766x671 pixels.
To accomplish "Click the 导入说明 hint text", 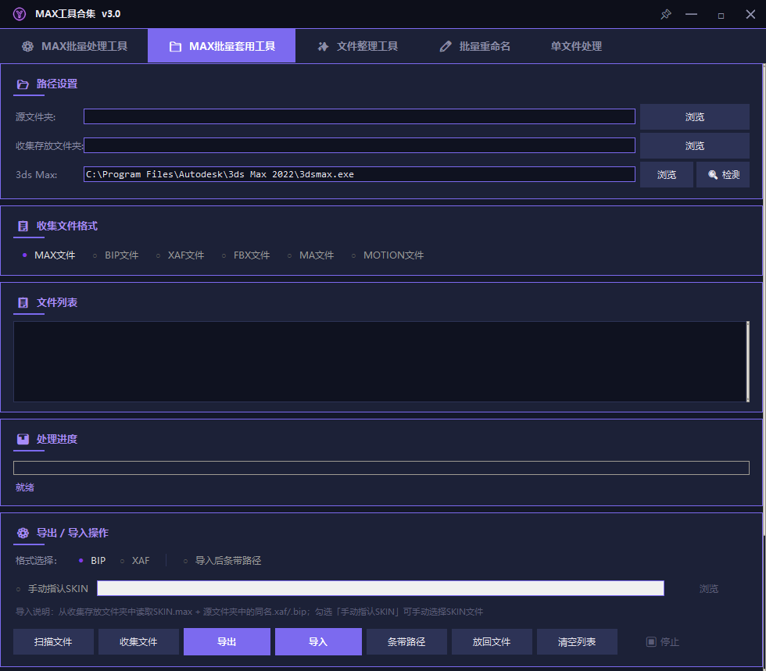I will click(249, 612).
